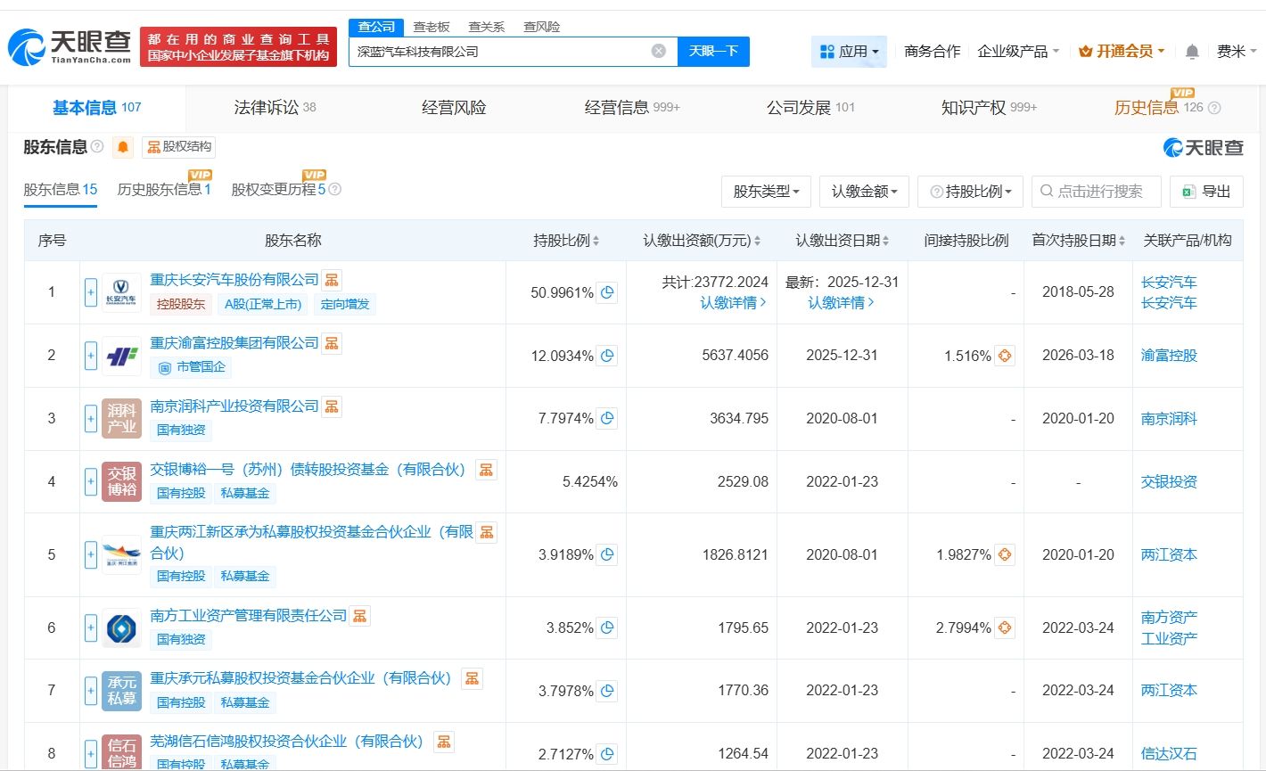Click the orange alert bell beside 股东信息

point(123,147)
